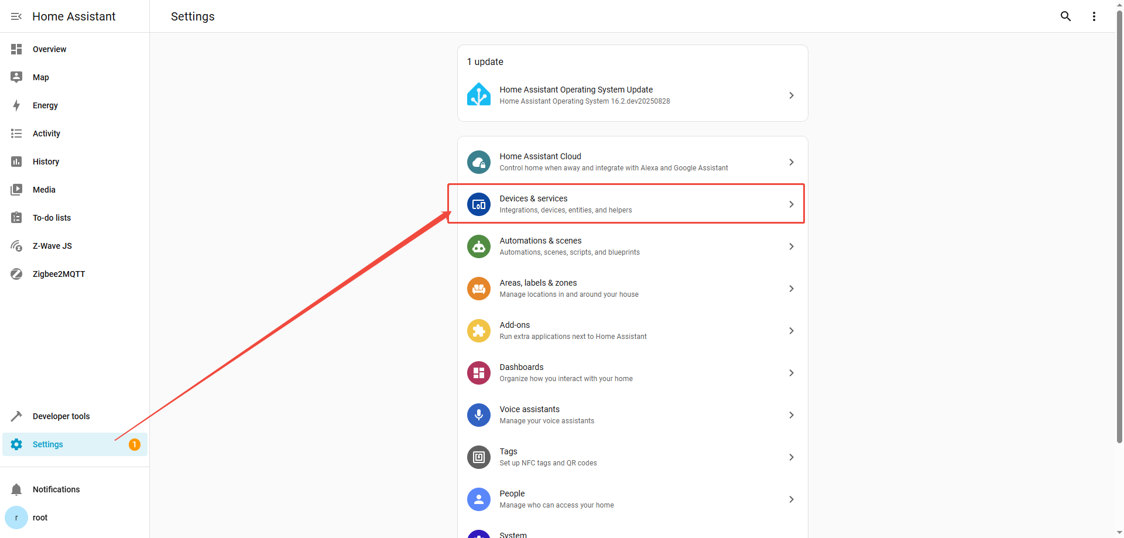Click the Tags NFC icon
The image size is (1124, 538).
point(478,457)
